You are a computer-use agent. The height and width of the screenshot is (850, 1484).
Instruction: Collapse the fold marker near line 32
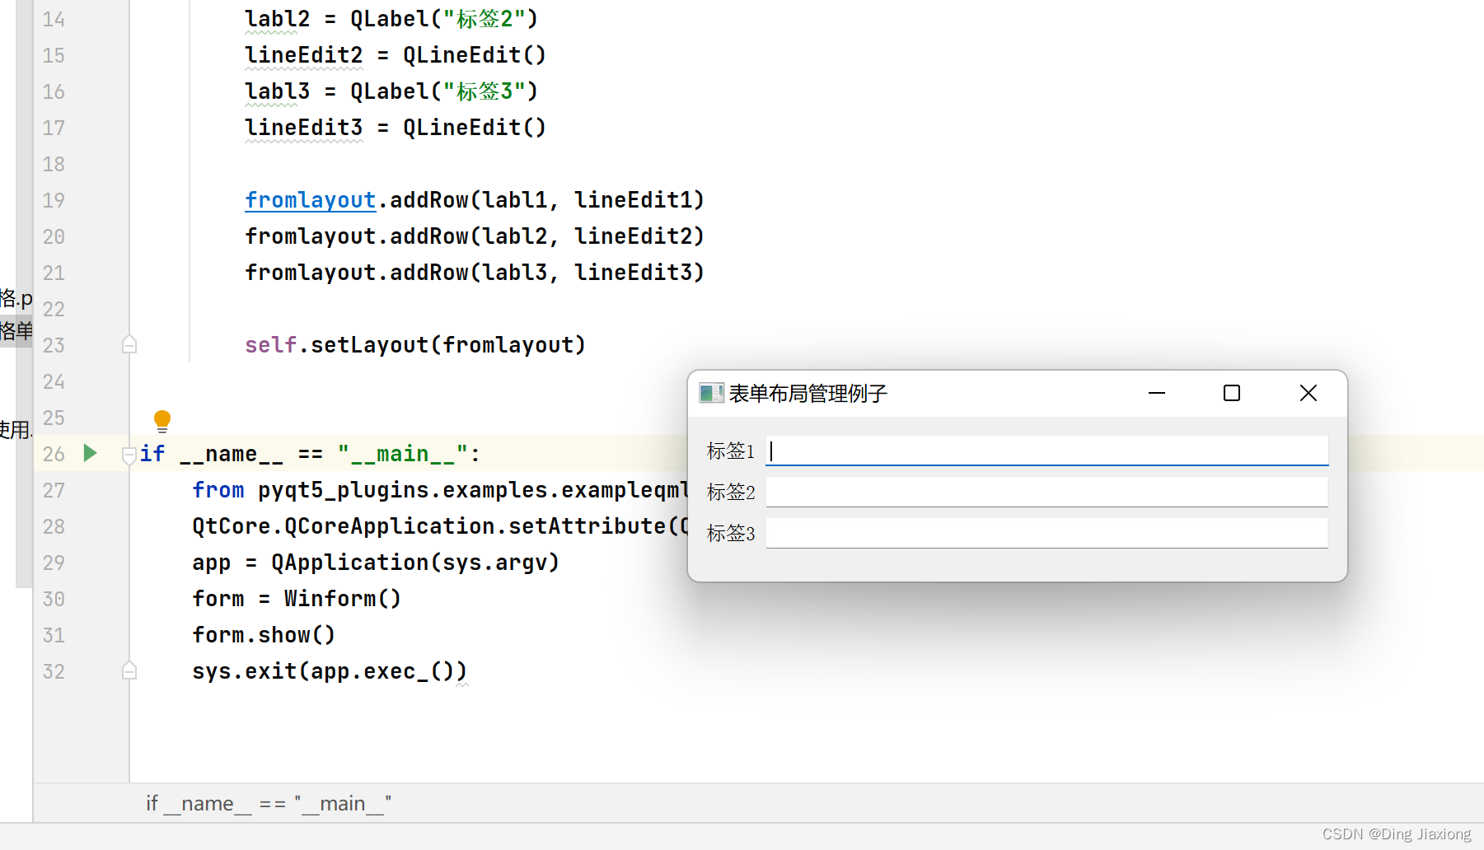(129, 671)
